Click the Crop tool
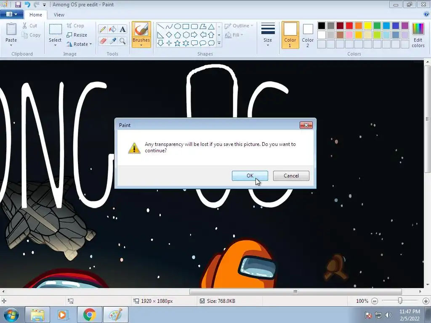 pyautogui.click(x=75, y=26)
